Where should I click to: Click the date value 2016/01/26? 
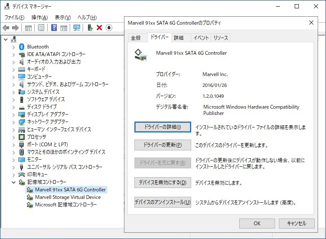(x=215, y=85)
